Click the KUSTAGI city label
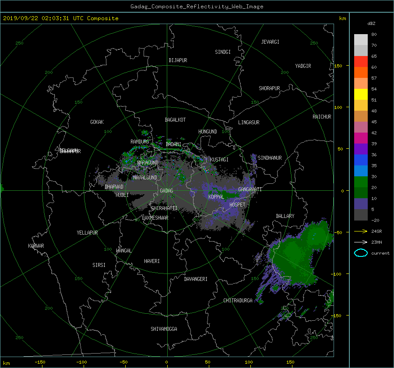This screenshot has width=394, height=368. click(x=219, y=160)
